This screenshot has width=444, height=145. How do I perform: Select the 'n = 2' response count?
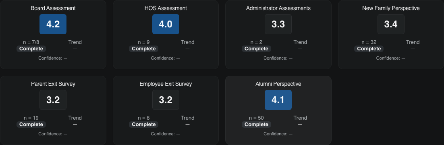(x=257, y=42)
